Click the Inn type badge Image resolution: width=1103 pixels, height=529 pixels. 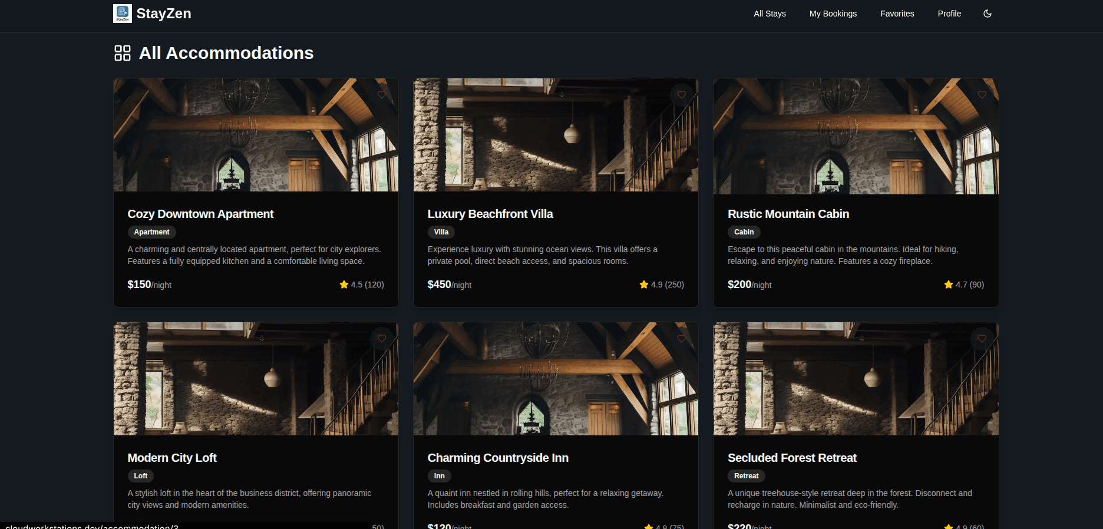coord(439,476)
